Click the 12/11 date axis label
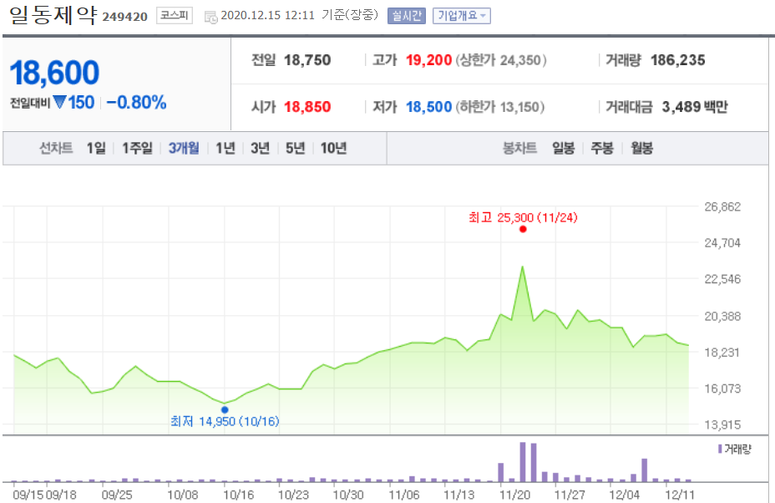775x503 pixels. [680, 495]
